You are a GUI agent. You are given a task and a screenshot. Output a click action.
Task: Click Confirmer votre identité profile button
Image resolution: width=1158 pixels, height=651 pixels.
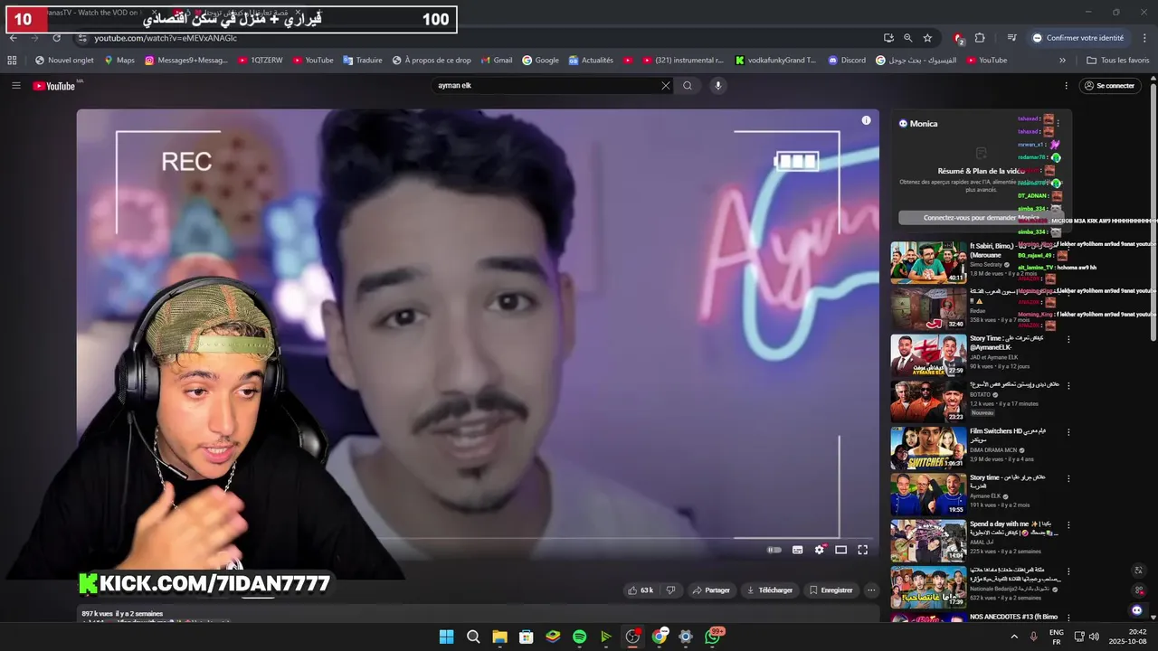[1078, 38]
